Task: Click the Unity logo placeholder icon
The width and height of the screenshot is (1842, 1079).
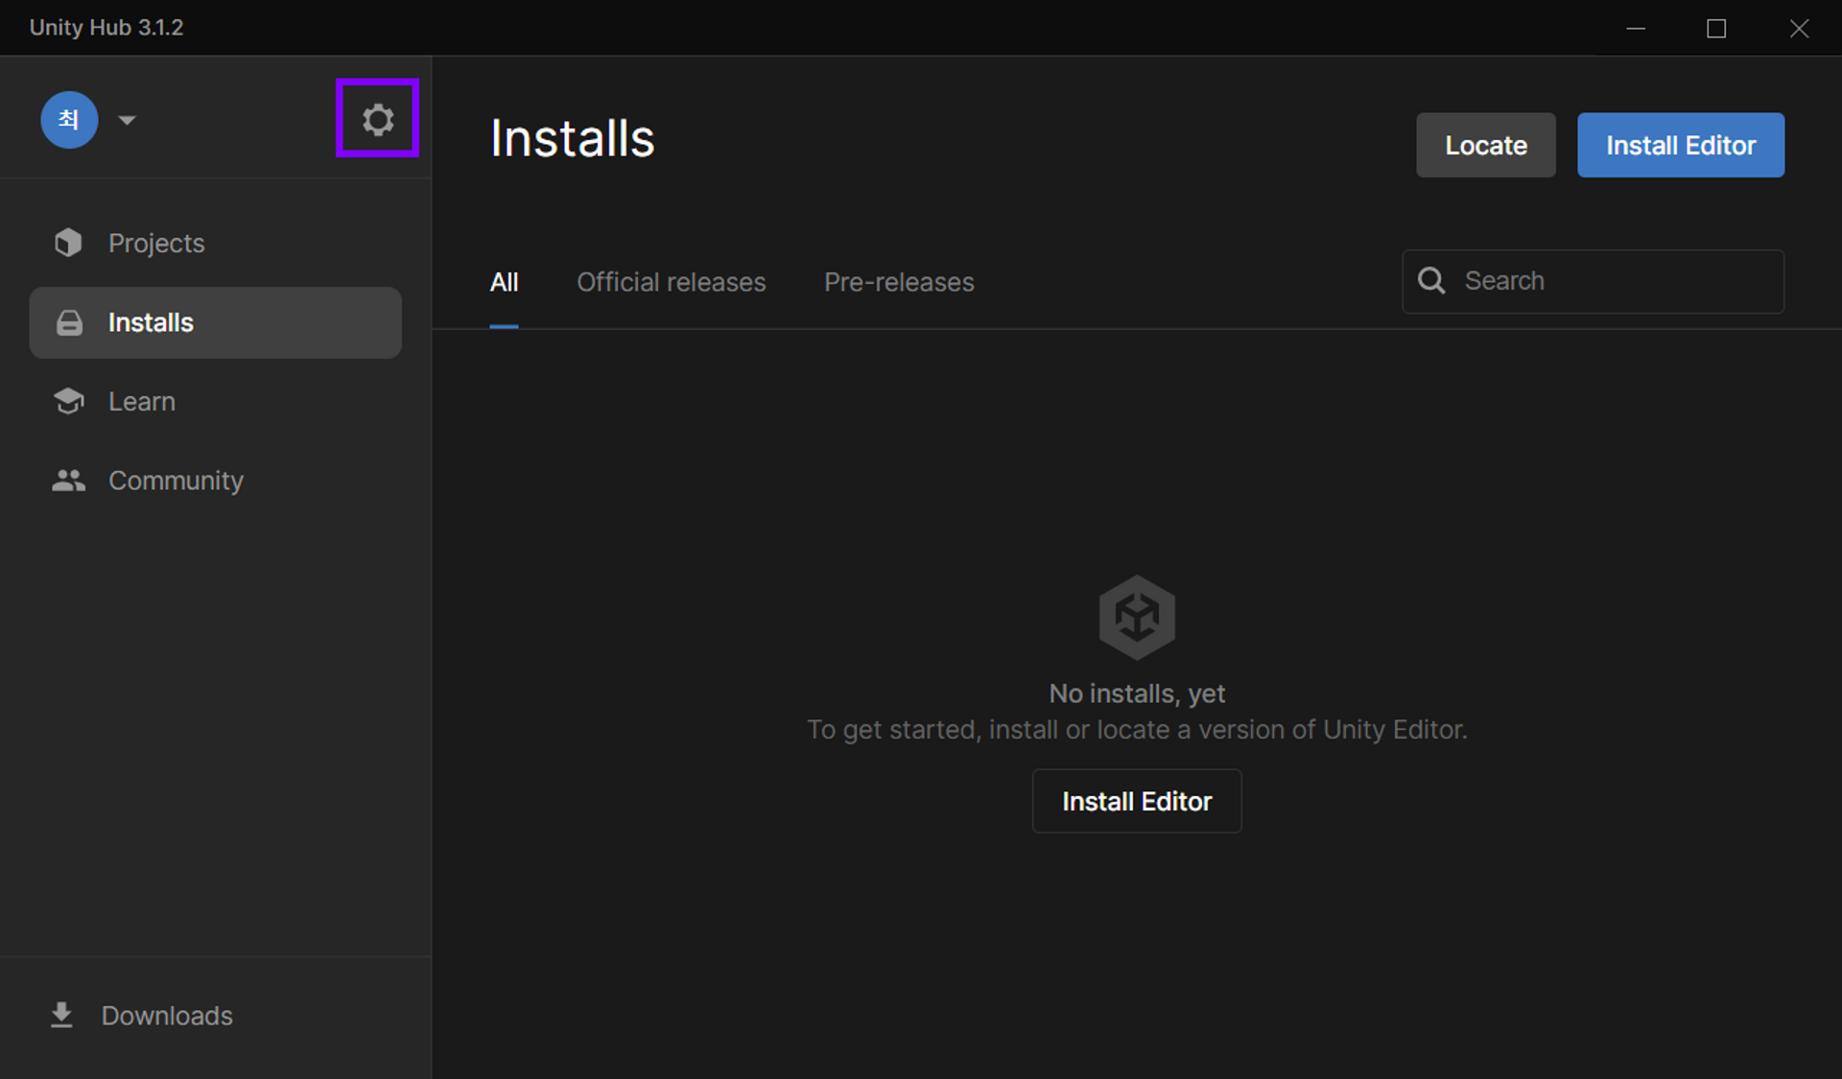Action: click(x=1137, y=617)
